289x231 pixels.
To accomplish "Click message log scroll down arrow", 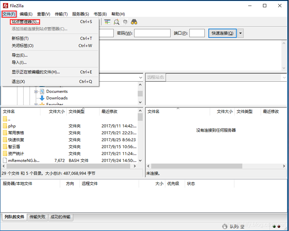I will (284, 68).
